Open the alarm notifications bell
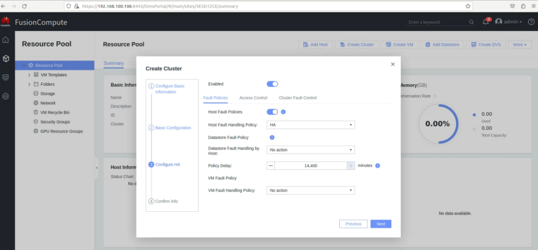Screen dimensions: 538x250 coord(486,22)
